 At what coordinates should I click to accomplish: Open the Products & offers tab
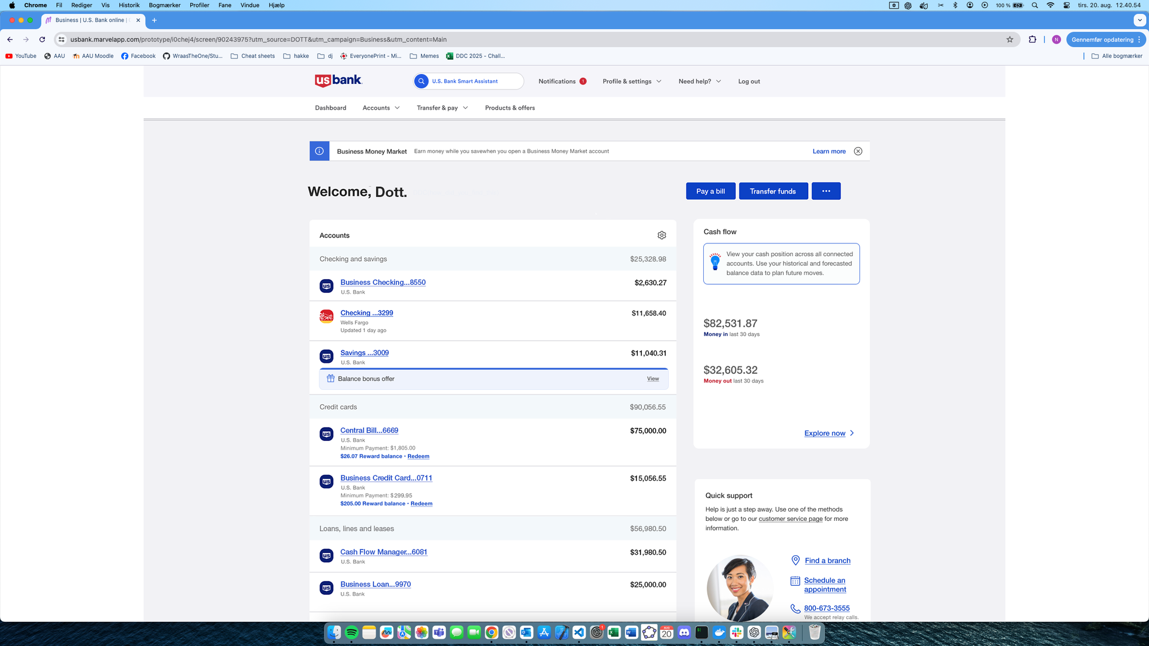coord(510,108)
